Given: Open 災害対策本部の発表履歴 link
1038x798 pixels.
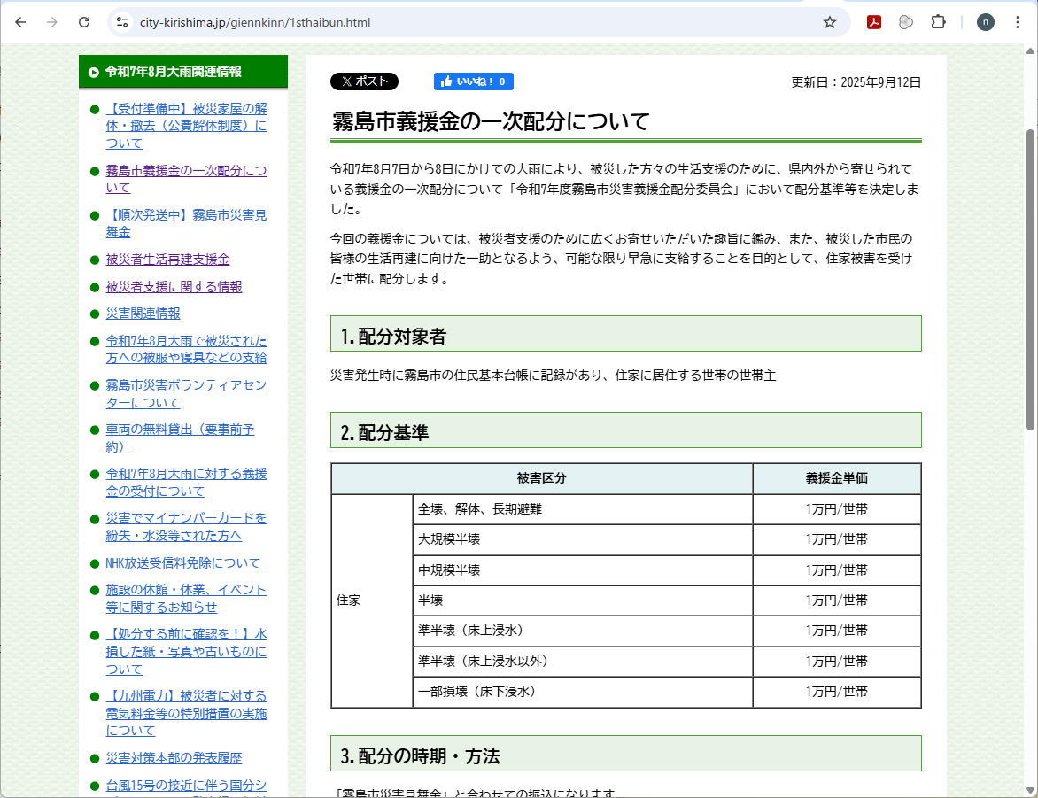Looking at the screenshot, I should coord(174,758).
